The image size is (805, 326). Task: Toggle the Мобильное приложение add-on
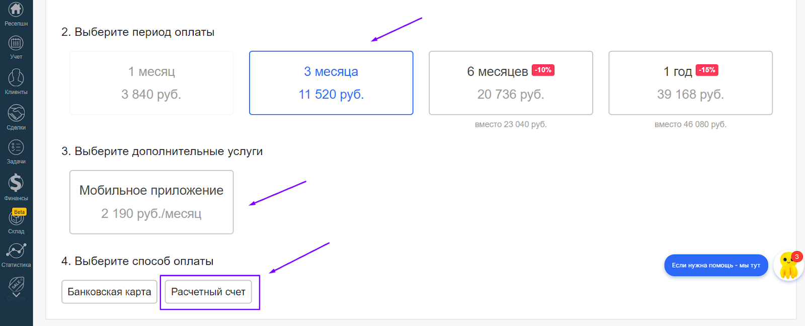tap(151, 202)
